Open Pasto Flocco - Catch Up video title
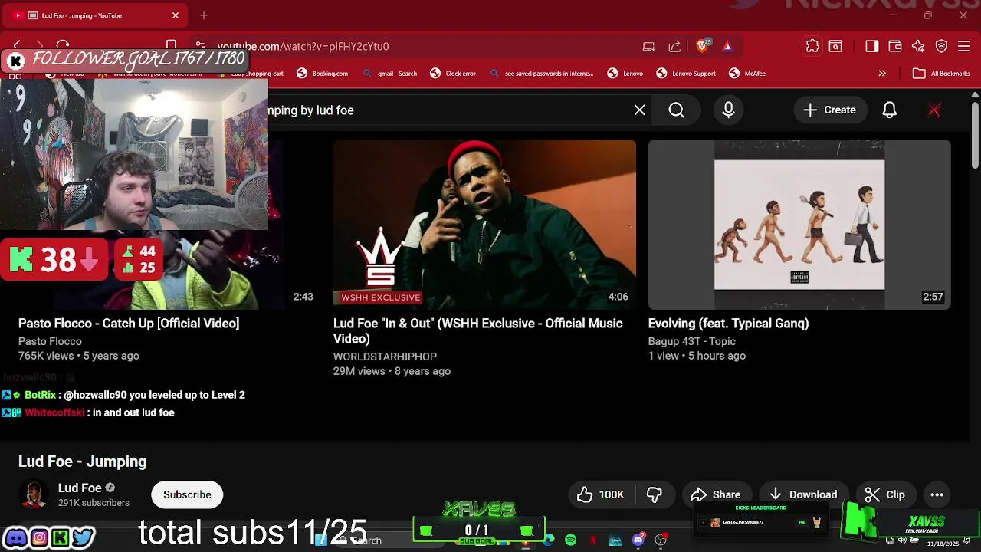Screen dimensions: 981x552 [129, 324]
